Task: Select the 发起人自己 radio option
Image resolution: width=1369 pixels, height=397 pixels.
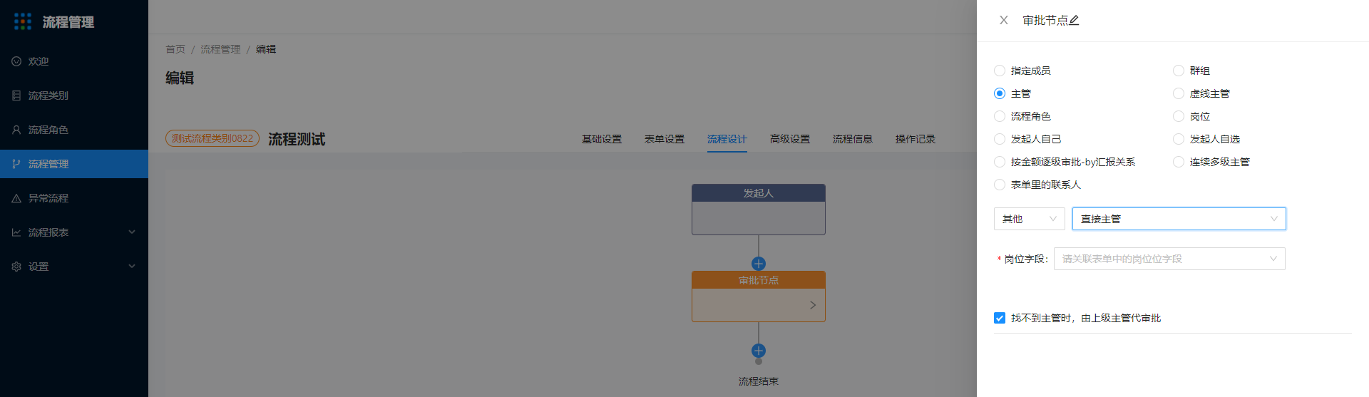Action: (1000, 139)
